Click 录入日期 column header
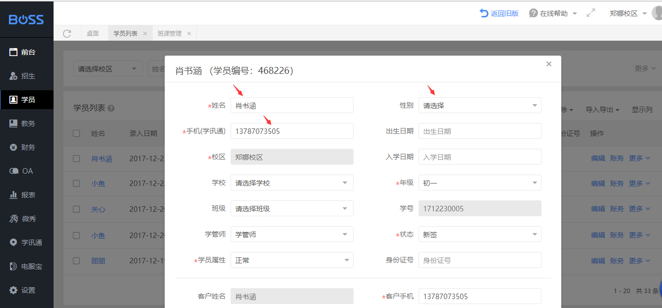The image size is (662, 308). pyautogui.click(x=143, y=133)
